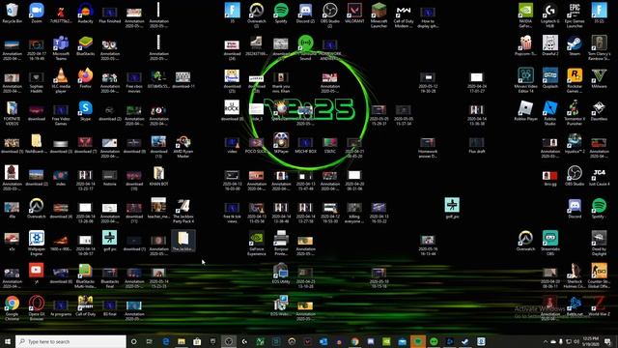The height and width of the screenshot is (348, 618).
Task: Open the Audacity desktop shortcut
Action: tap(85, 13)
